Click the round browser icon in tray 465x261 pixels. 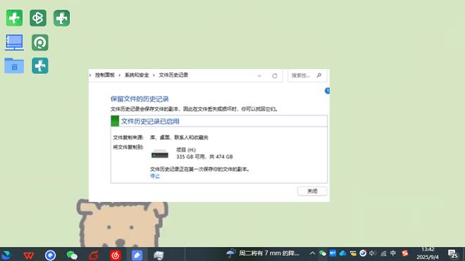pyautogui.click(x=363, y=253)
